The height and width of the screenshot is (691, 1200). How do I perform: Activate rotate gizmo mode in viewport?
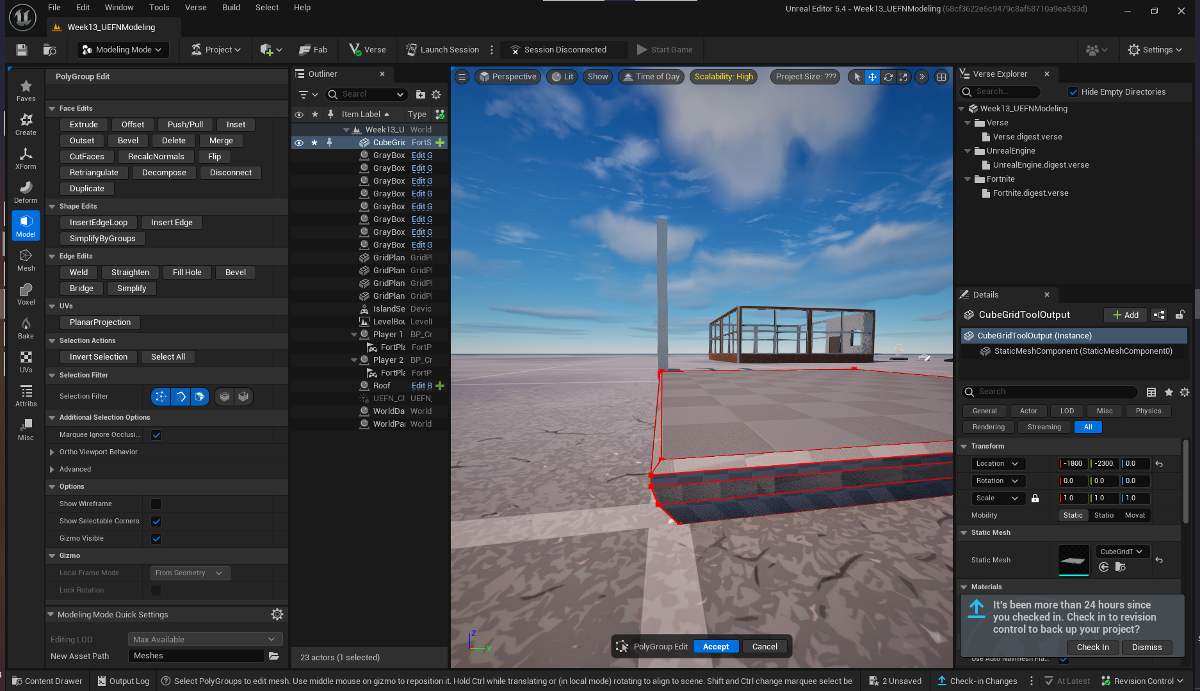[x=888, y=77]
